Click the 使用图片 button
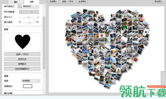Viewport: 166px width, 99px height. point(22,64)
